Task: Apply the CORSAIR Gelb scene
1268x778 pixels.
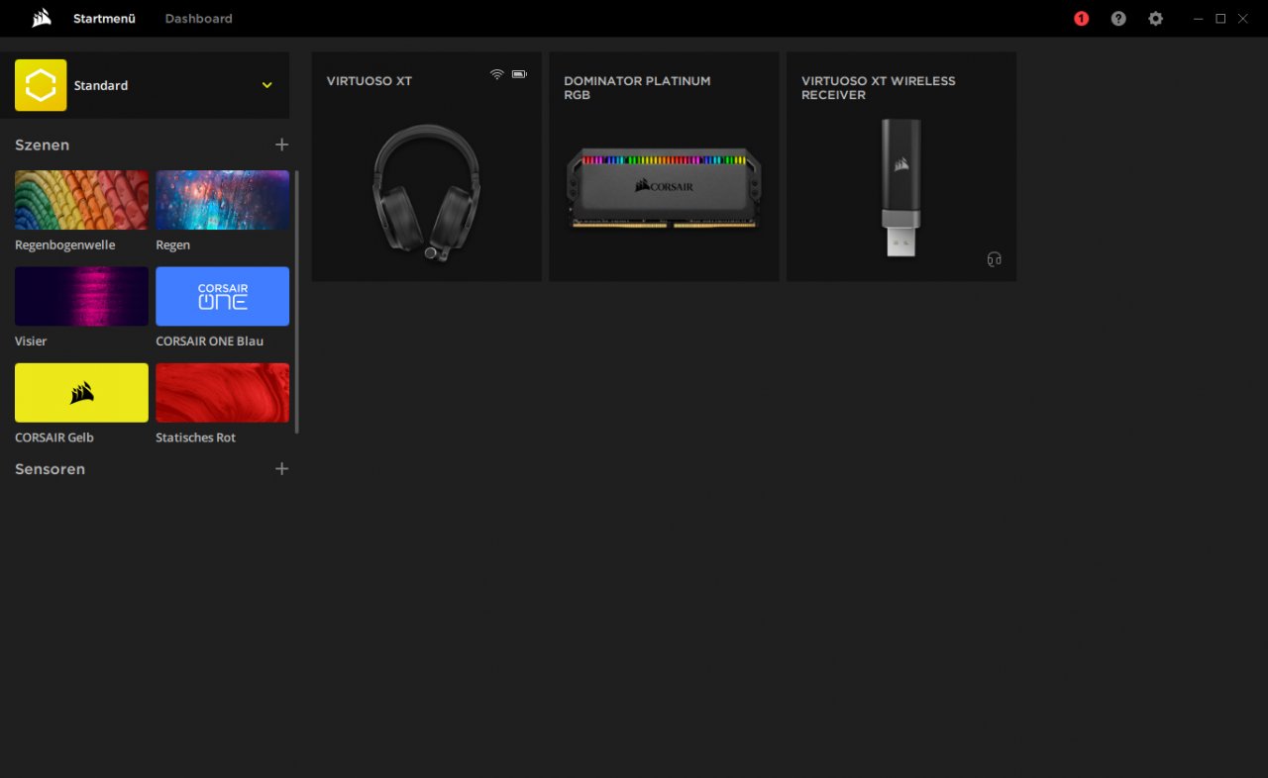Action: coord(81,392)
